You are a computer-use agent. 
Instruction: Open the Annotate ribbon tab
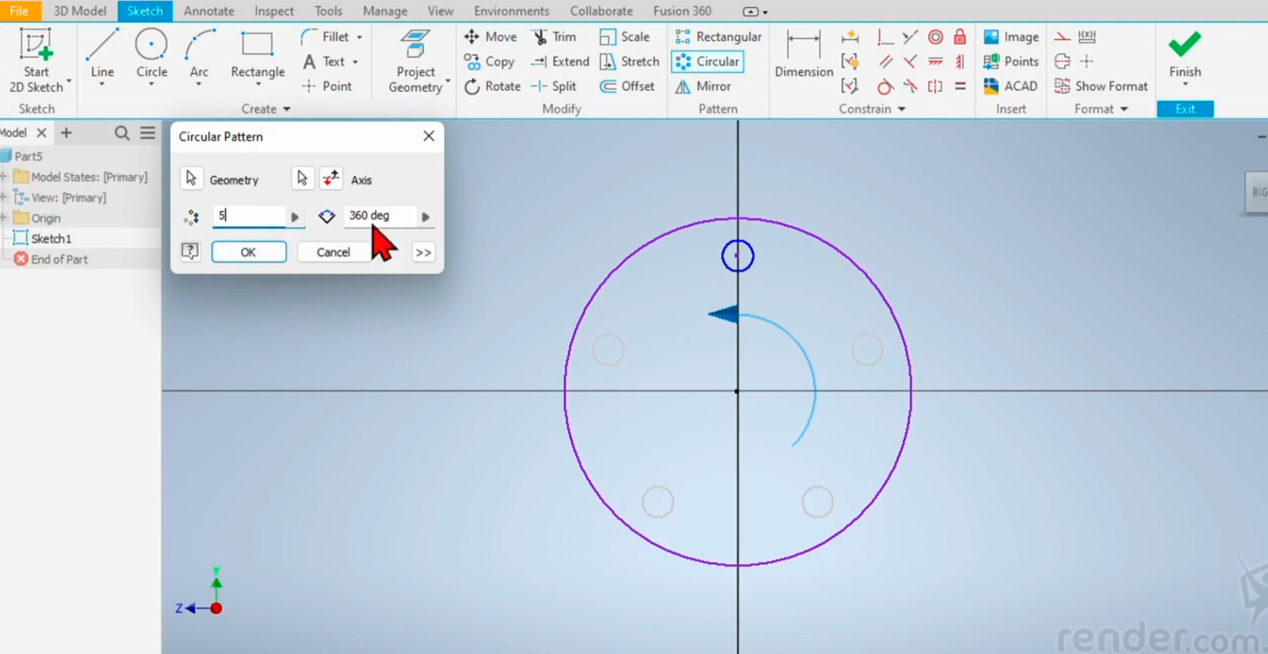[x=208, y=11]
